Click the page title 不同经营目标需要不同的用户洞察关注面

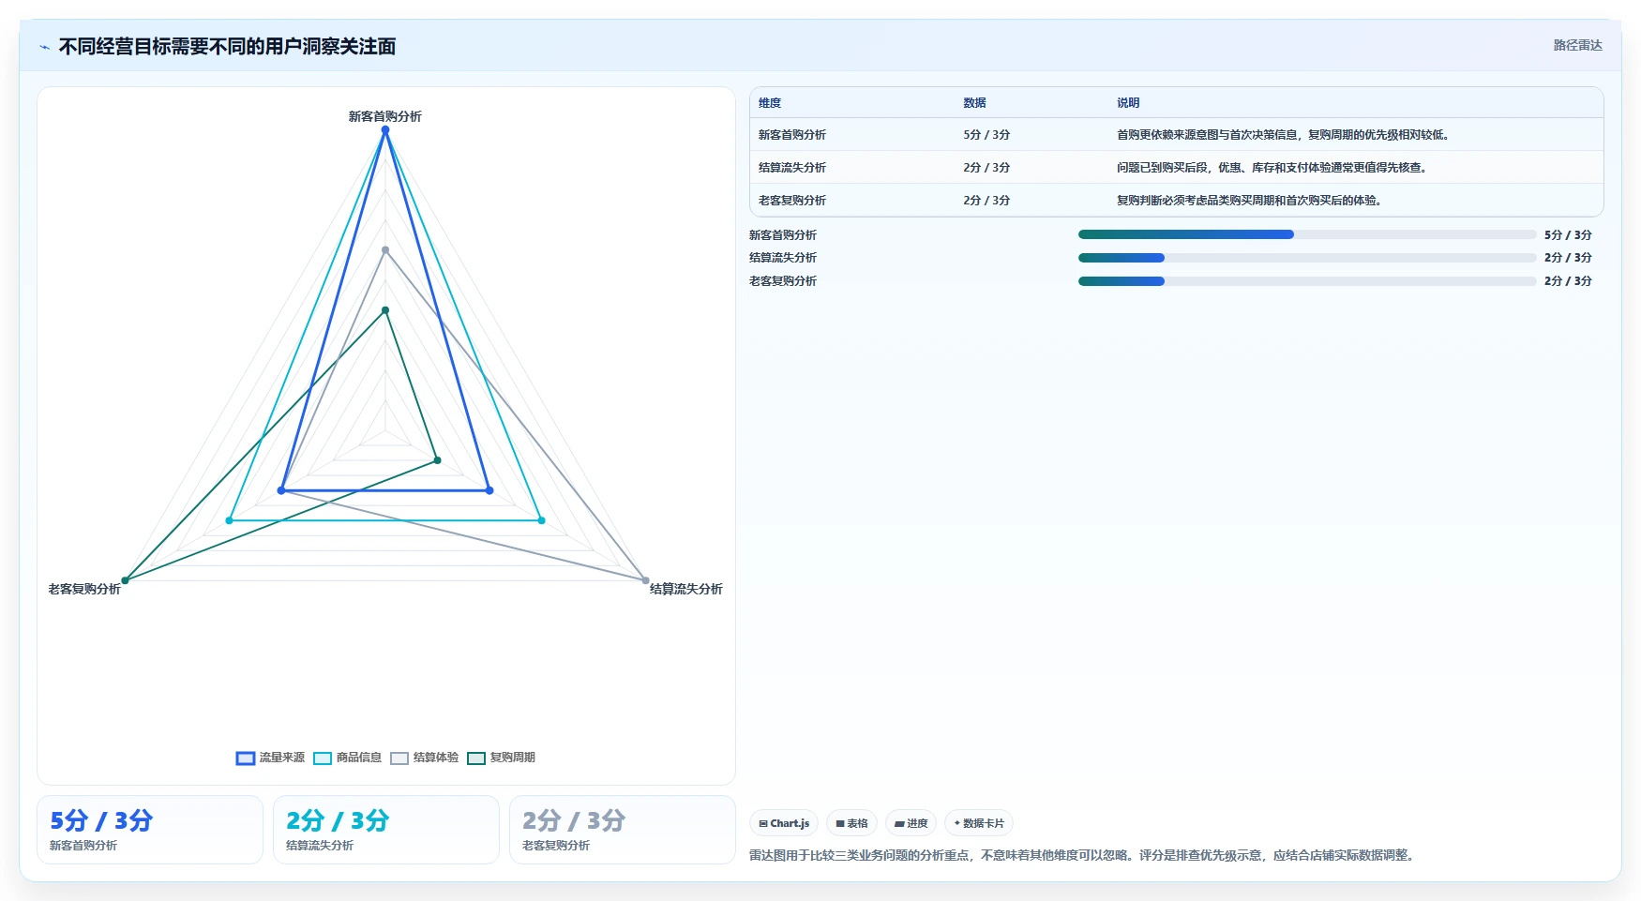(x=227, y=46)
